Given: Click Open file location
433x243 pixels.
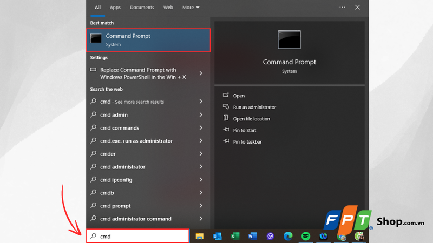Looking at the screenshot, I should pyautogui.click(x=251, y=119).
